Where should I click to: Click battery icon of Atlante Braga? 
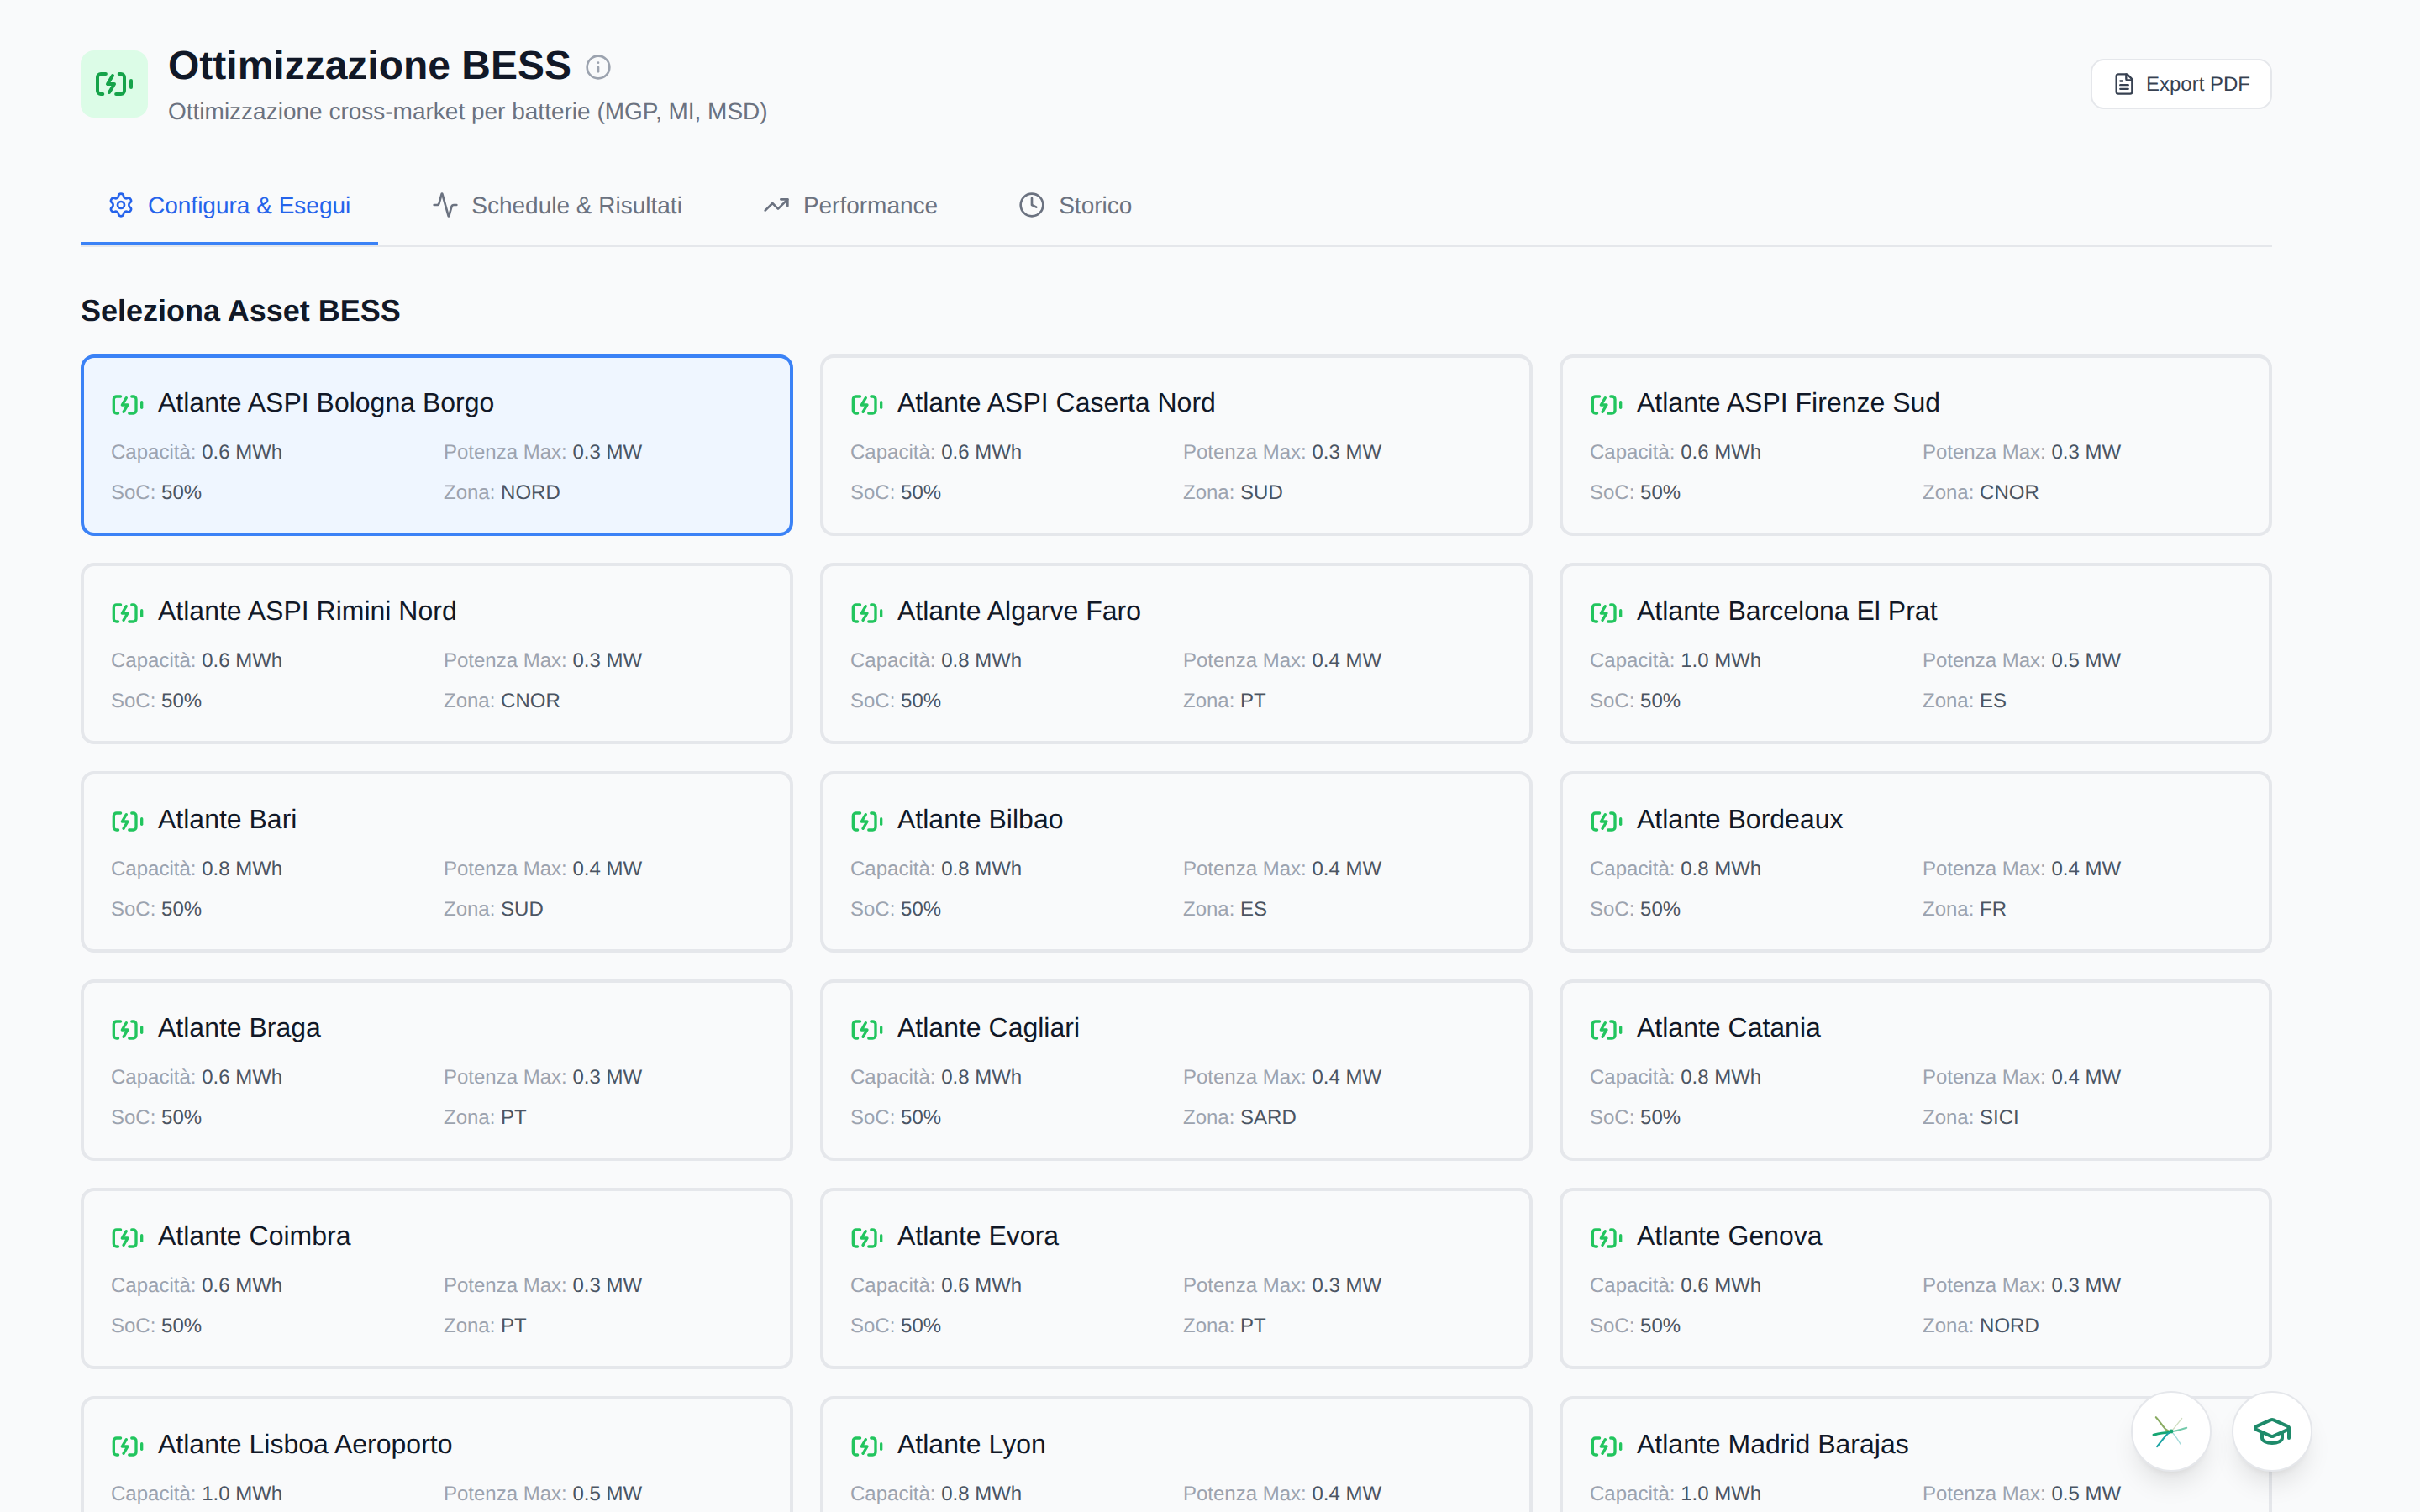point(127,1029)
